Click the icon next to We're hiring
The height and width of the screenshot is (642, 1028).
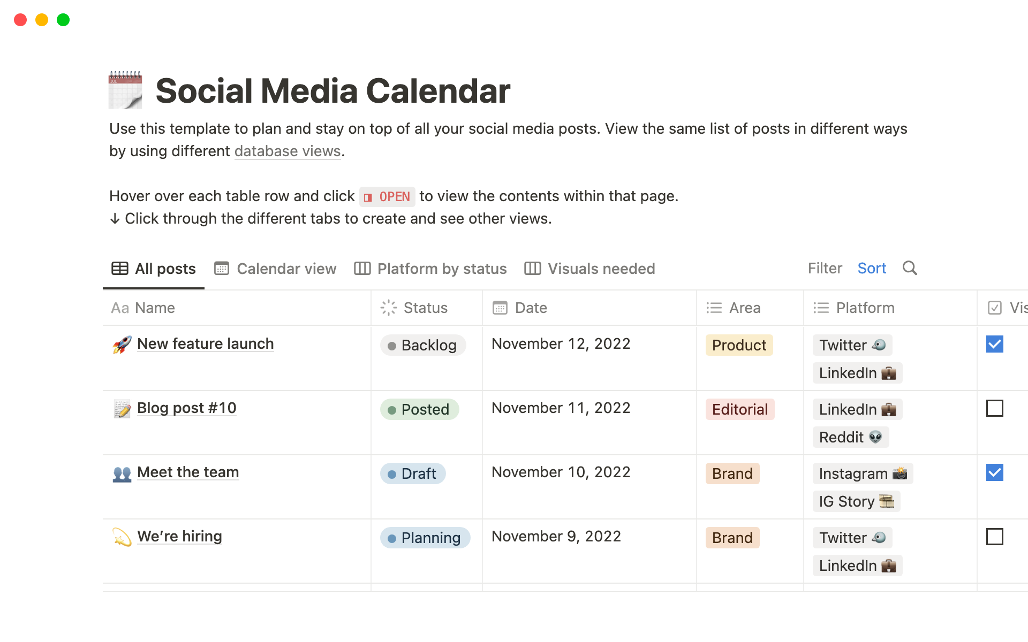[122, 537]
